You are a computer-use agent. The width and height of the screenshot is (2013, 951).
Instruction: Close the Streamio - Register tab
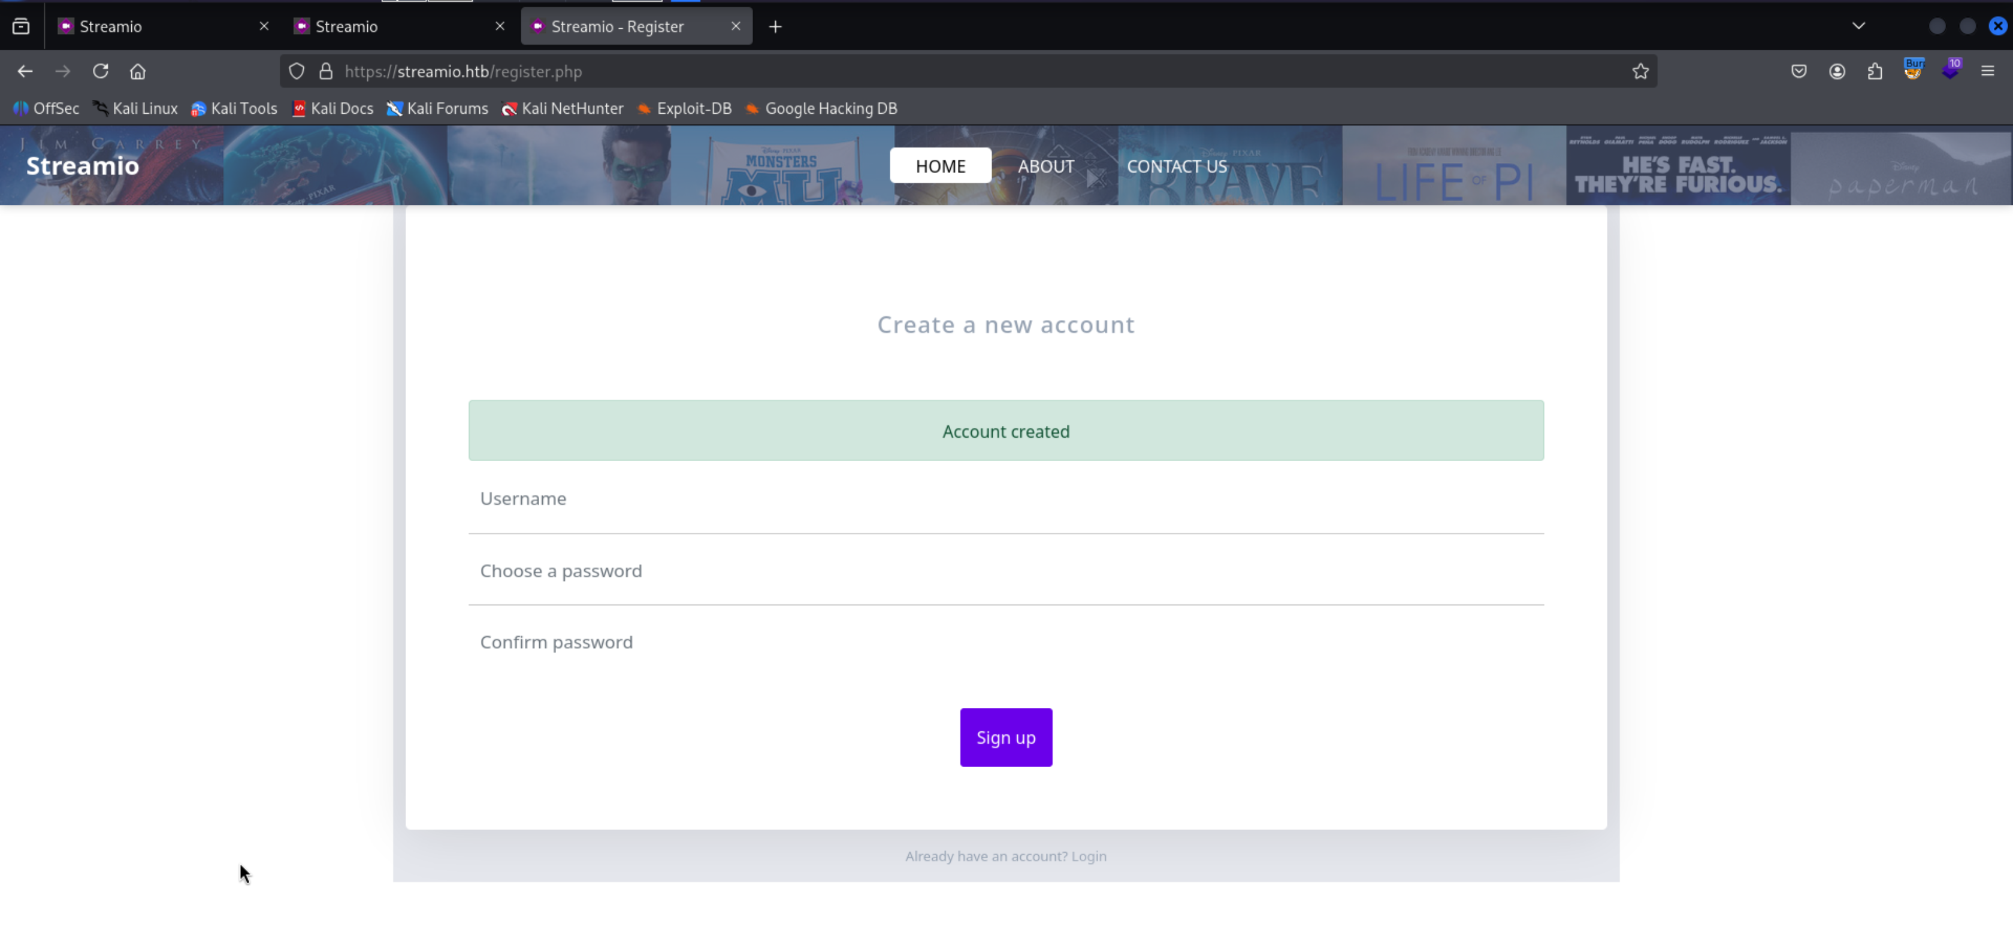[735, 26]
